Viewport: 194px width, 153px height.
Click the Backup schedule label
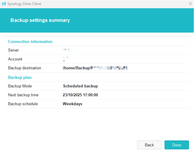click(x=23, y=104)
